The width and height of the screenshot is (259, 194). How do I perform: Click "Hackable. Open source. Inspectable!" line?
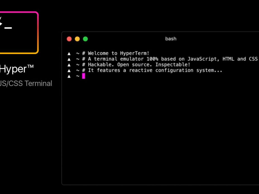pos(139,64)
